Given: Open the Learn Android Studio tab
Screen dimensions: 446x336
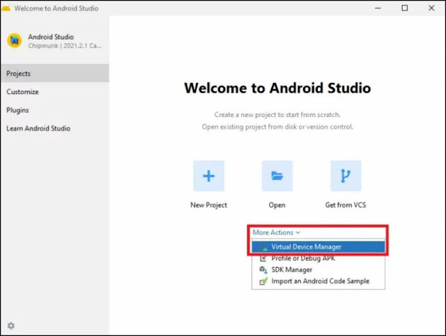Looking at the screenshot, I should coord(54,128).
